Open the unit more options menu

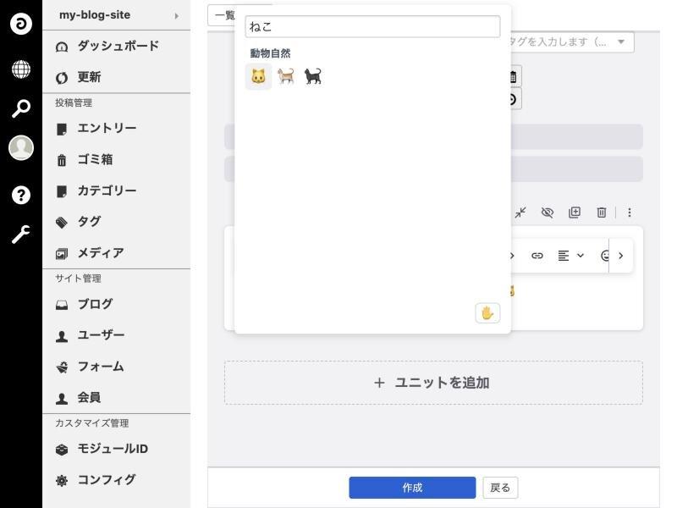630,213
